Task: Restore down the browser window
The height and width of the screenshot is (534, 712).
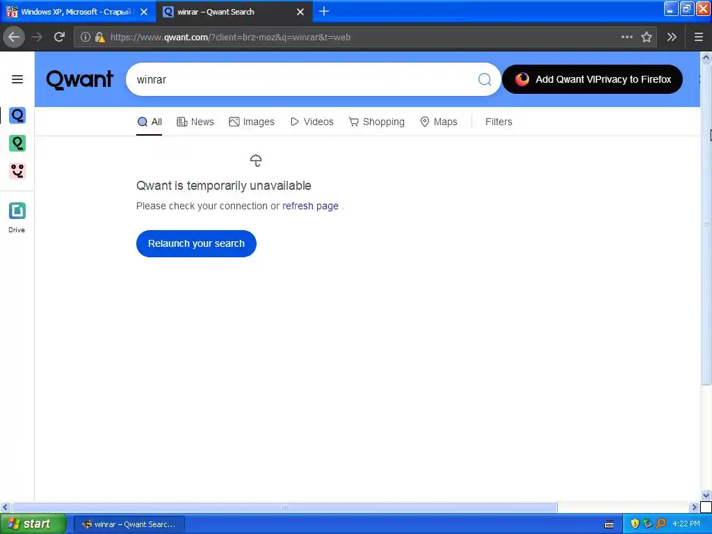Action: (x=687, y=8)
